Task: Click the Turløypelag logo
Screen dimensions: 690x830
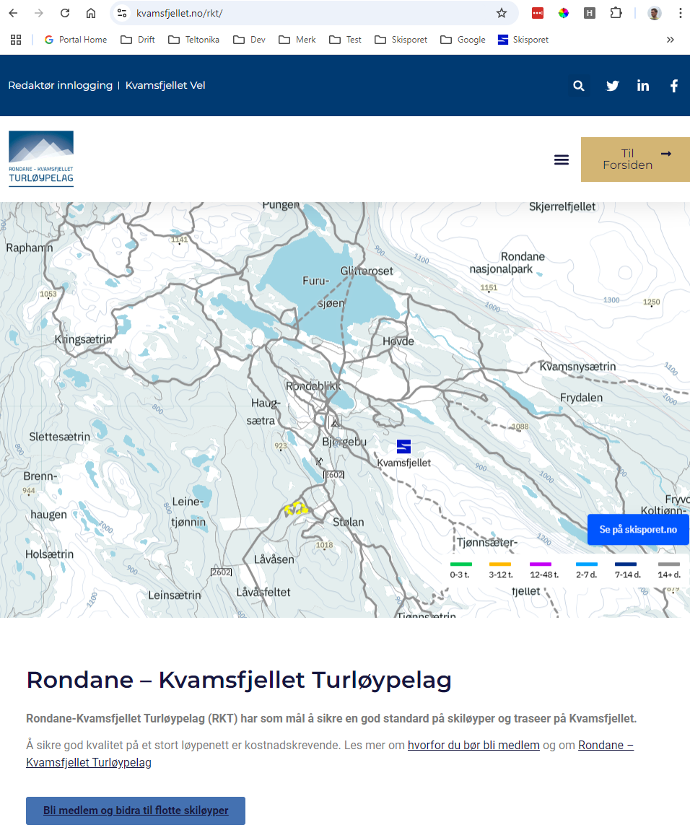Action: tap(41, 159)
